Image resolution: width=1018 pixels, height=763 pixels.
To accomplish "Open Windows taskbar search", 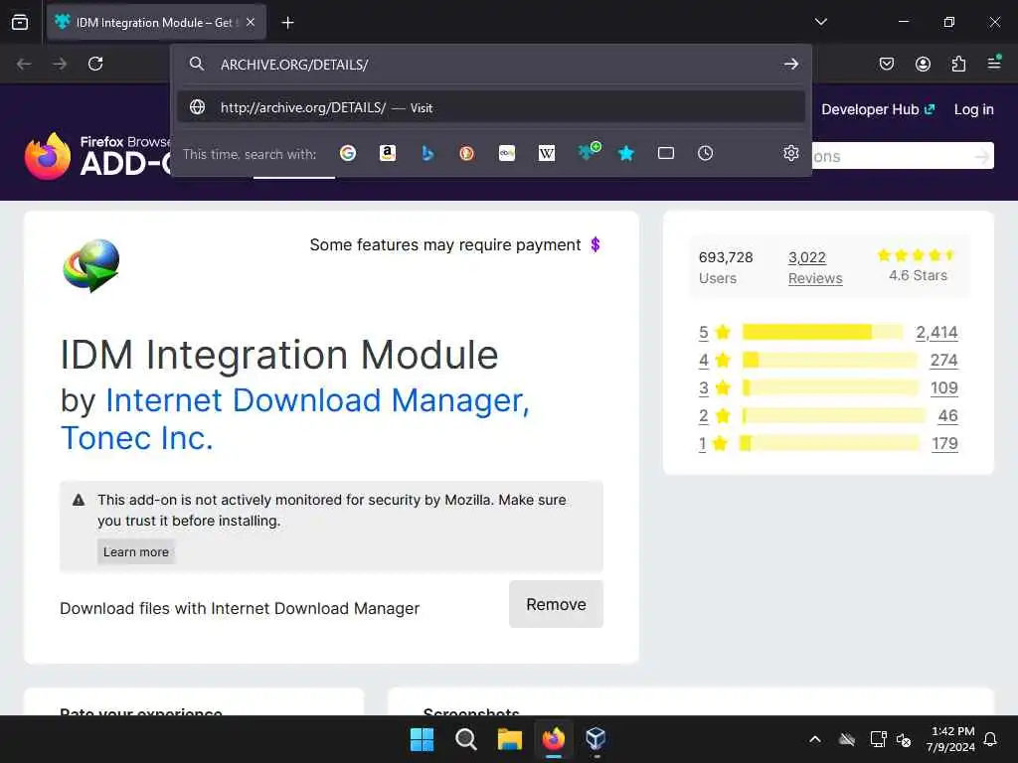I will (x=466, y=739).
